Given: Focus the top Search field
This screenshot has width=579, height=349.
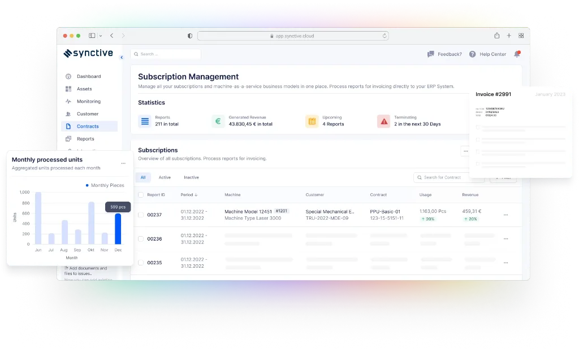Looking at the screenshot, I should click(166, 54).
